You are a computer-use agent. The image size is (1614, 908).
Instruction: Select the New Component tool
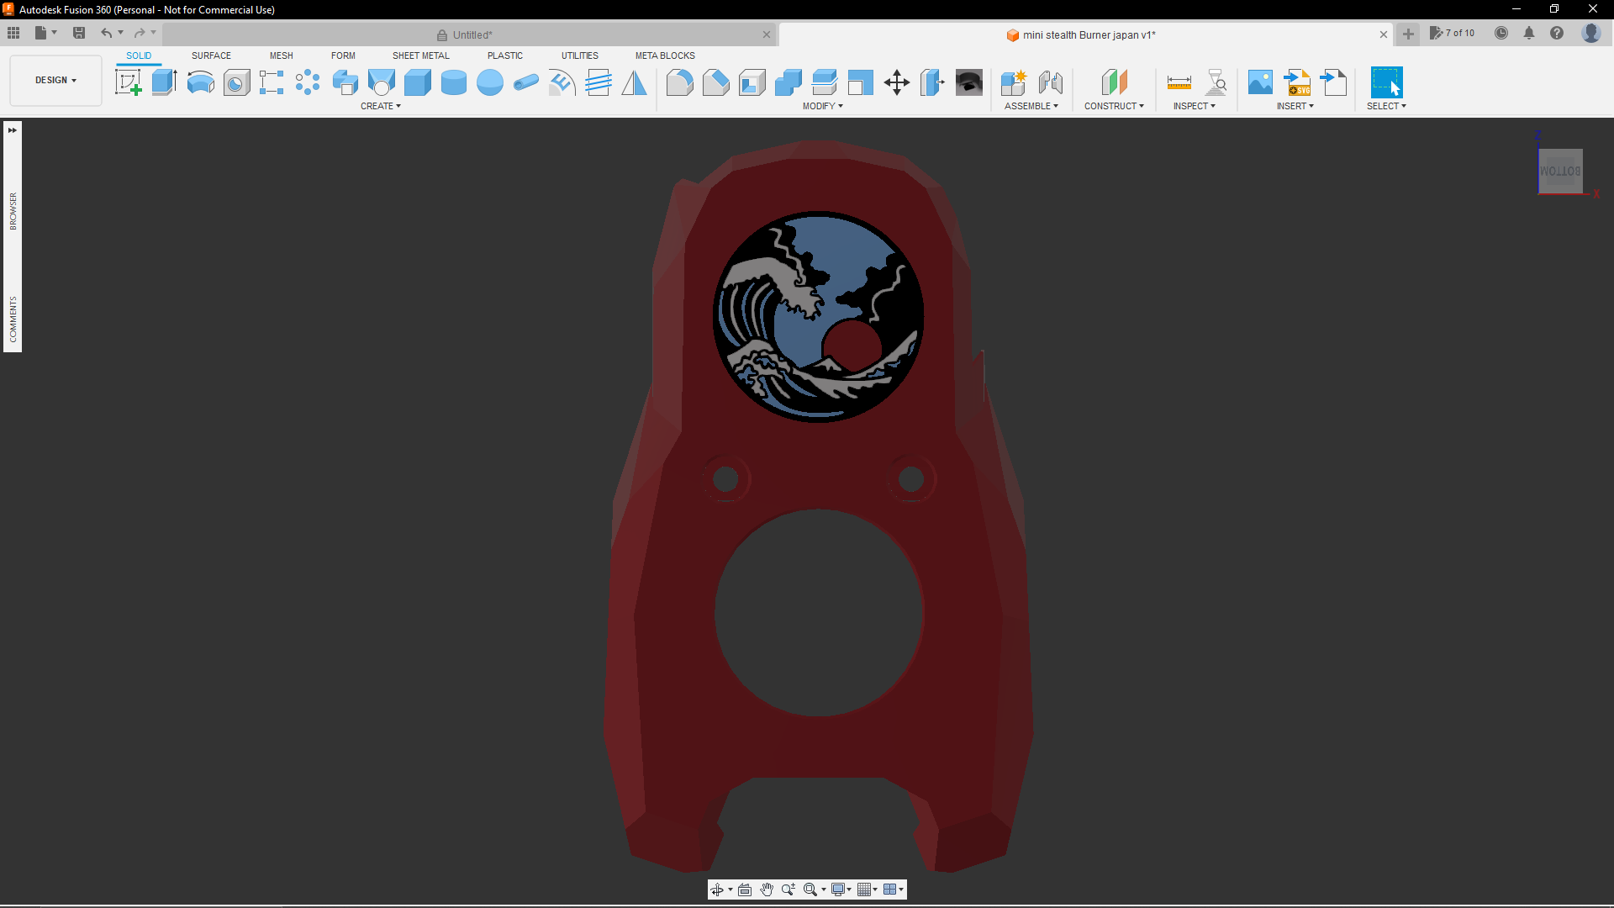point(1014,82)
